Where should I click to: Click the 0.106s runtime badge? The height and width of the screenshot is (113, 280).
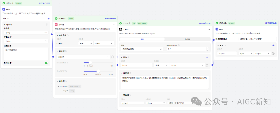[71, 18]
